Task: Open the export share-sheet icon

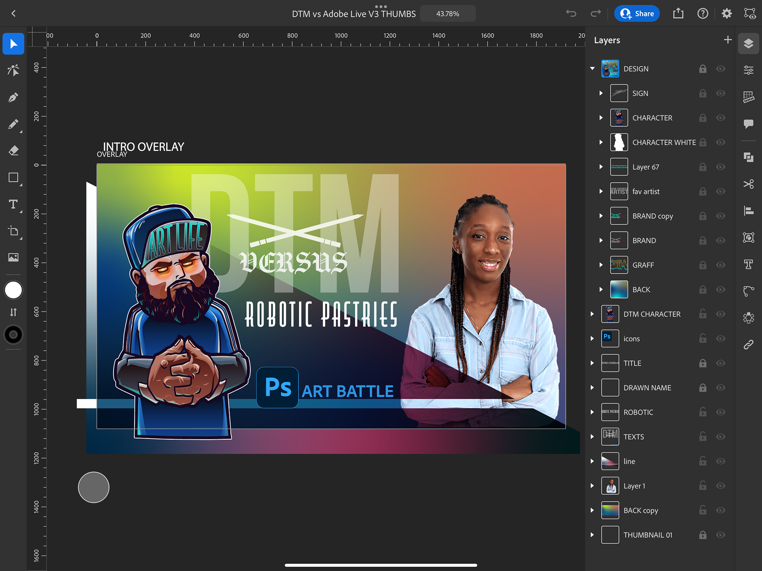Action: point(678,13)
